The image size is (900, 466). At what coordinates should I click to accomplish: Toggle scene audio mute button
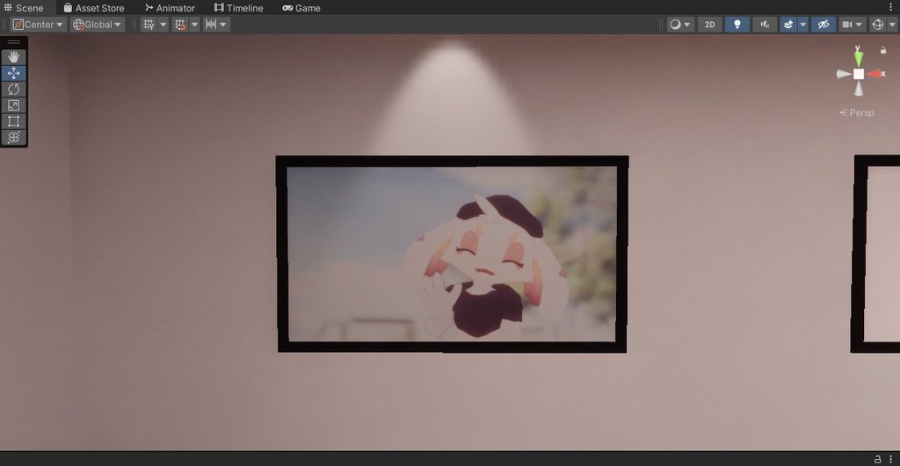point(766,25)
